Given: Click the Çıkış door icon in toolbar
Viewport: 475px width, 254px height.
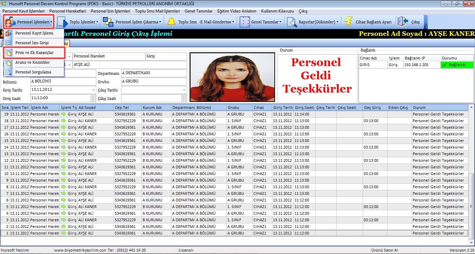Looking at the screenshot, I should coord(402,22).
